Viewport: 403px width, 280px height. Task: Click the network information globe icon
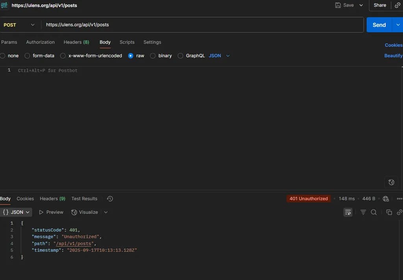click(386, 199)
